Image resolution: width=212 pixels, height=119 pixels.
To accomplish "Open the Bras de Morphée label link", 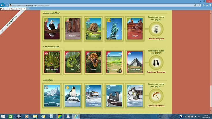I will (x=156, y=39).
